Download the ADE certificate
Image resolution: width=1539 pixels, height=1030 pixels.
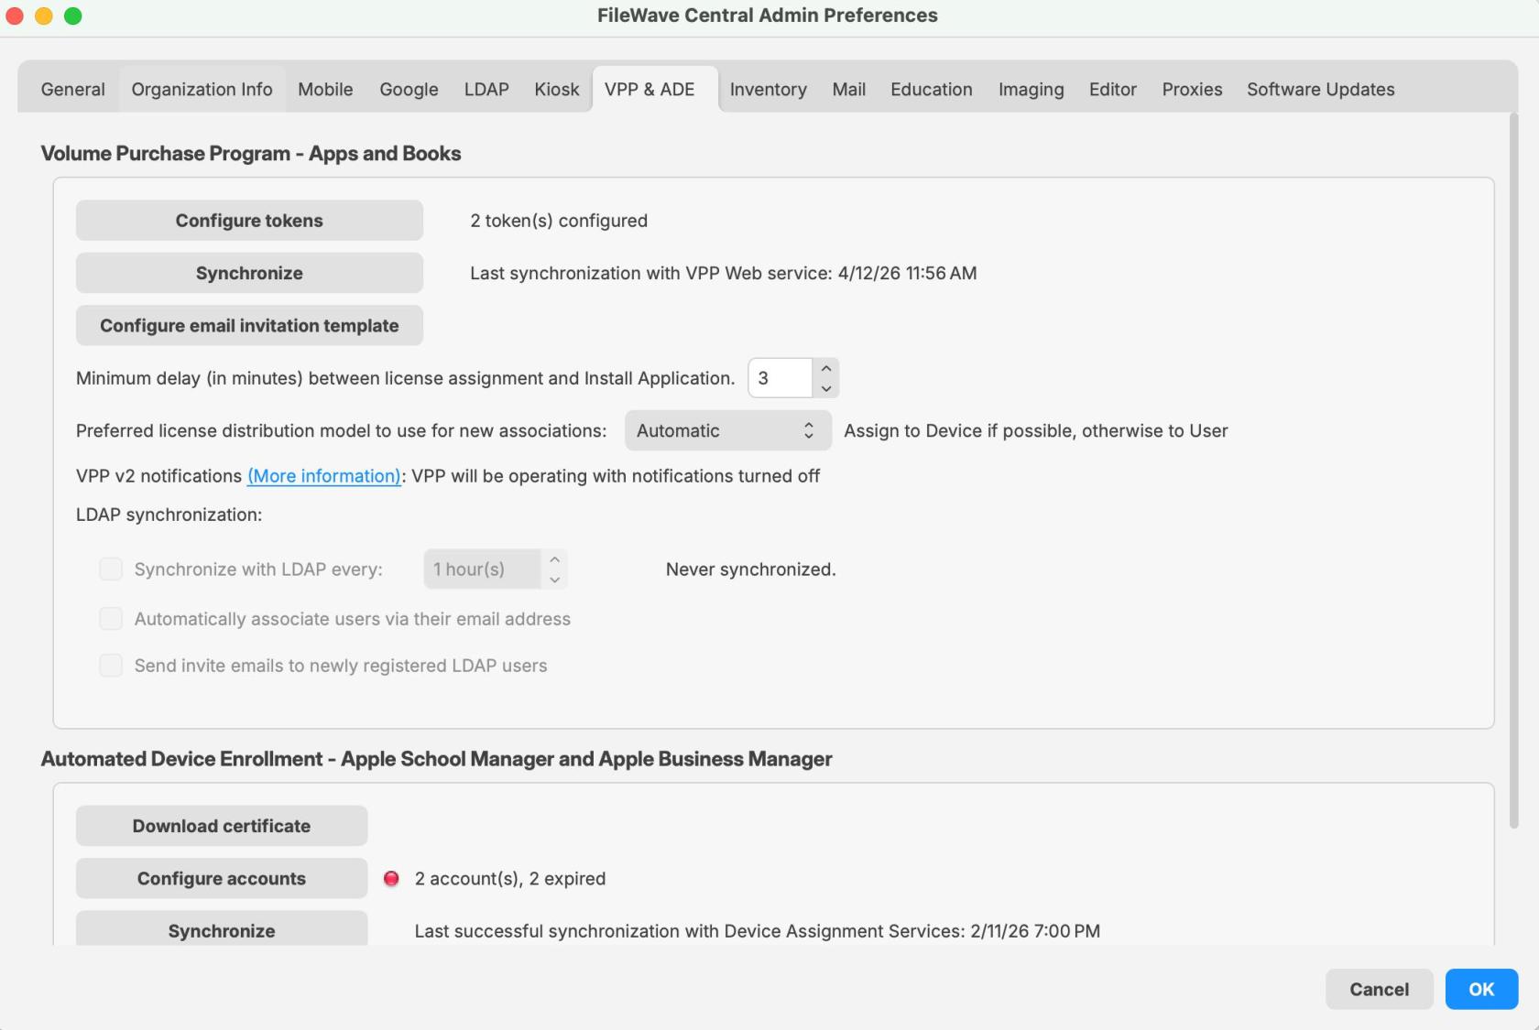(221, 825)
